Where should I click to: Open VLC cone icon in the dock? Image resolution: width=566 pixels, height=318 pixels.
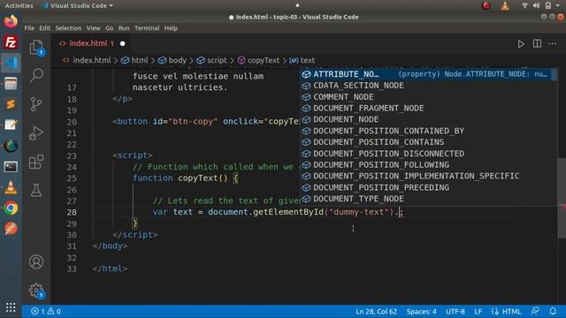pyautogui.click(x=11, y=187)
